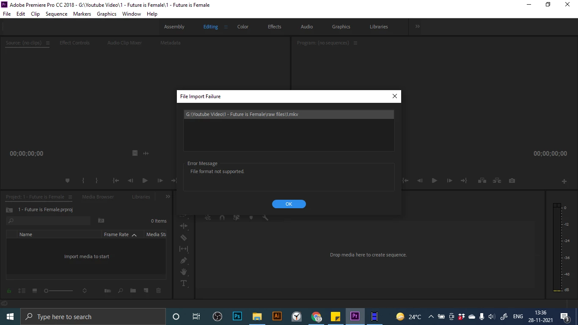578x325 pixels.
Task: Open the Edit menu
Action: (x=21, y=14)
